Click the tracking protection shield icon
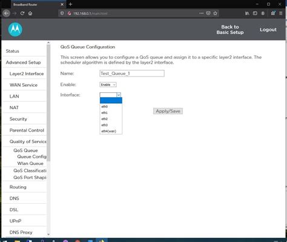The image size is (287, 242). point(62,13)
